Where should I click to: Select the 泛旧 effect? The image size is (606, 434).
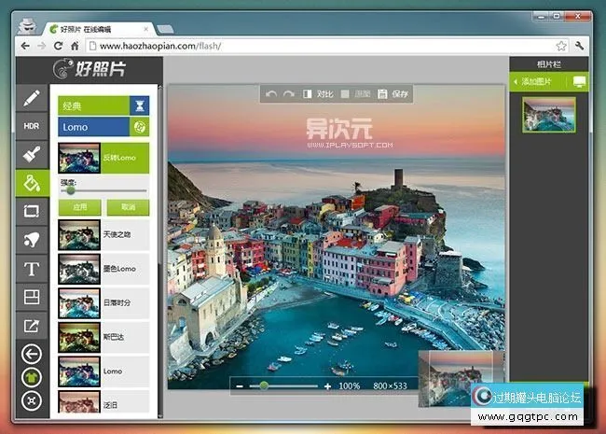click(103, 402)
